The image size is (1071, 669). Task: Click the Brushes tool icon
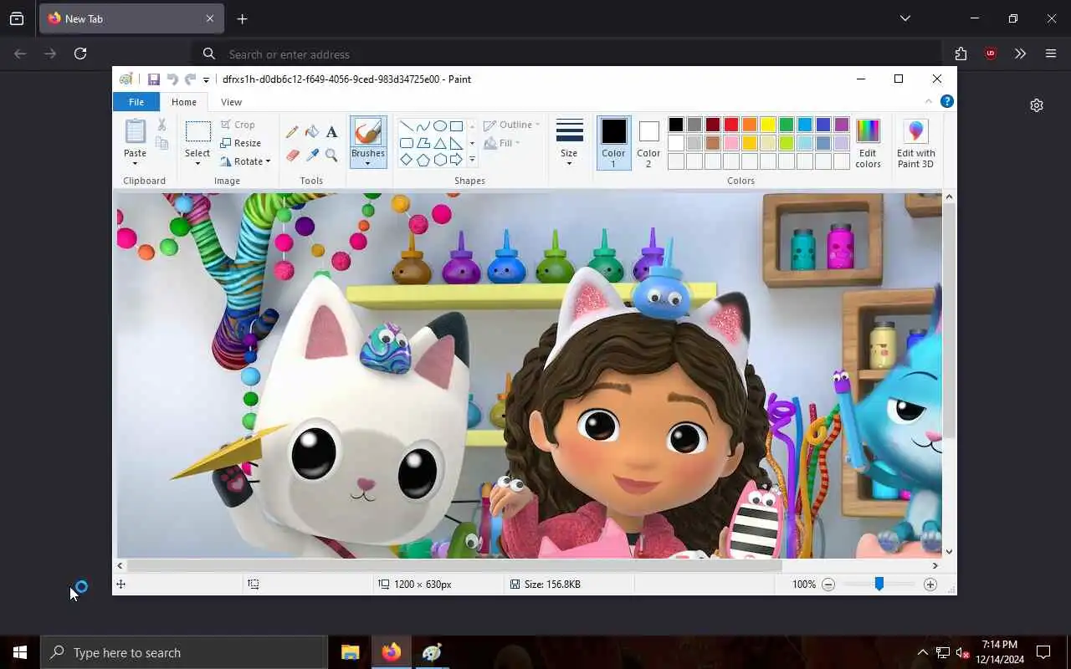(x=368, y=131)
